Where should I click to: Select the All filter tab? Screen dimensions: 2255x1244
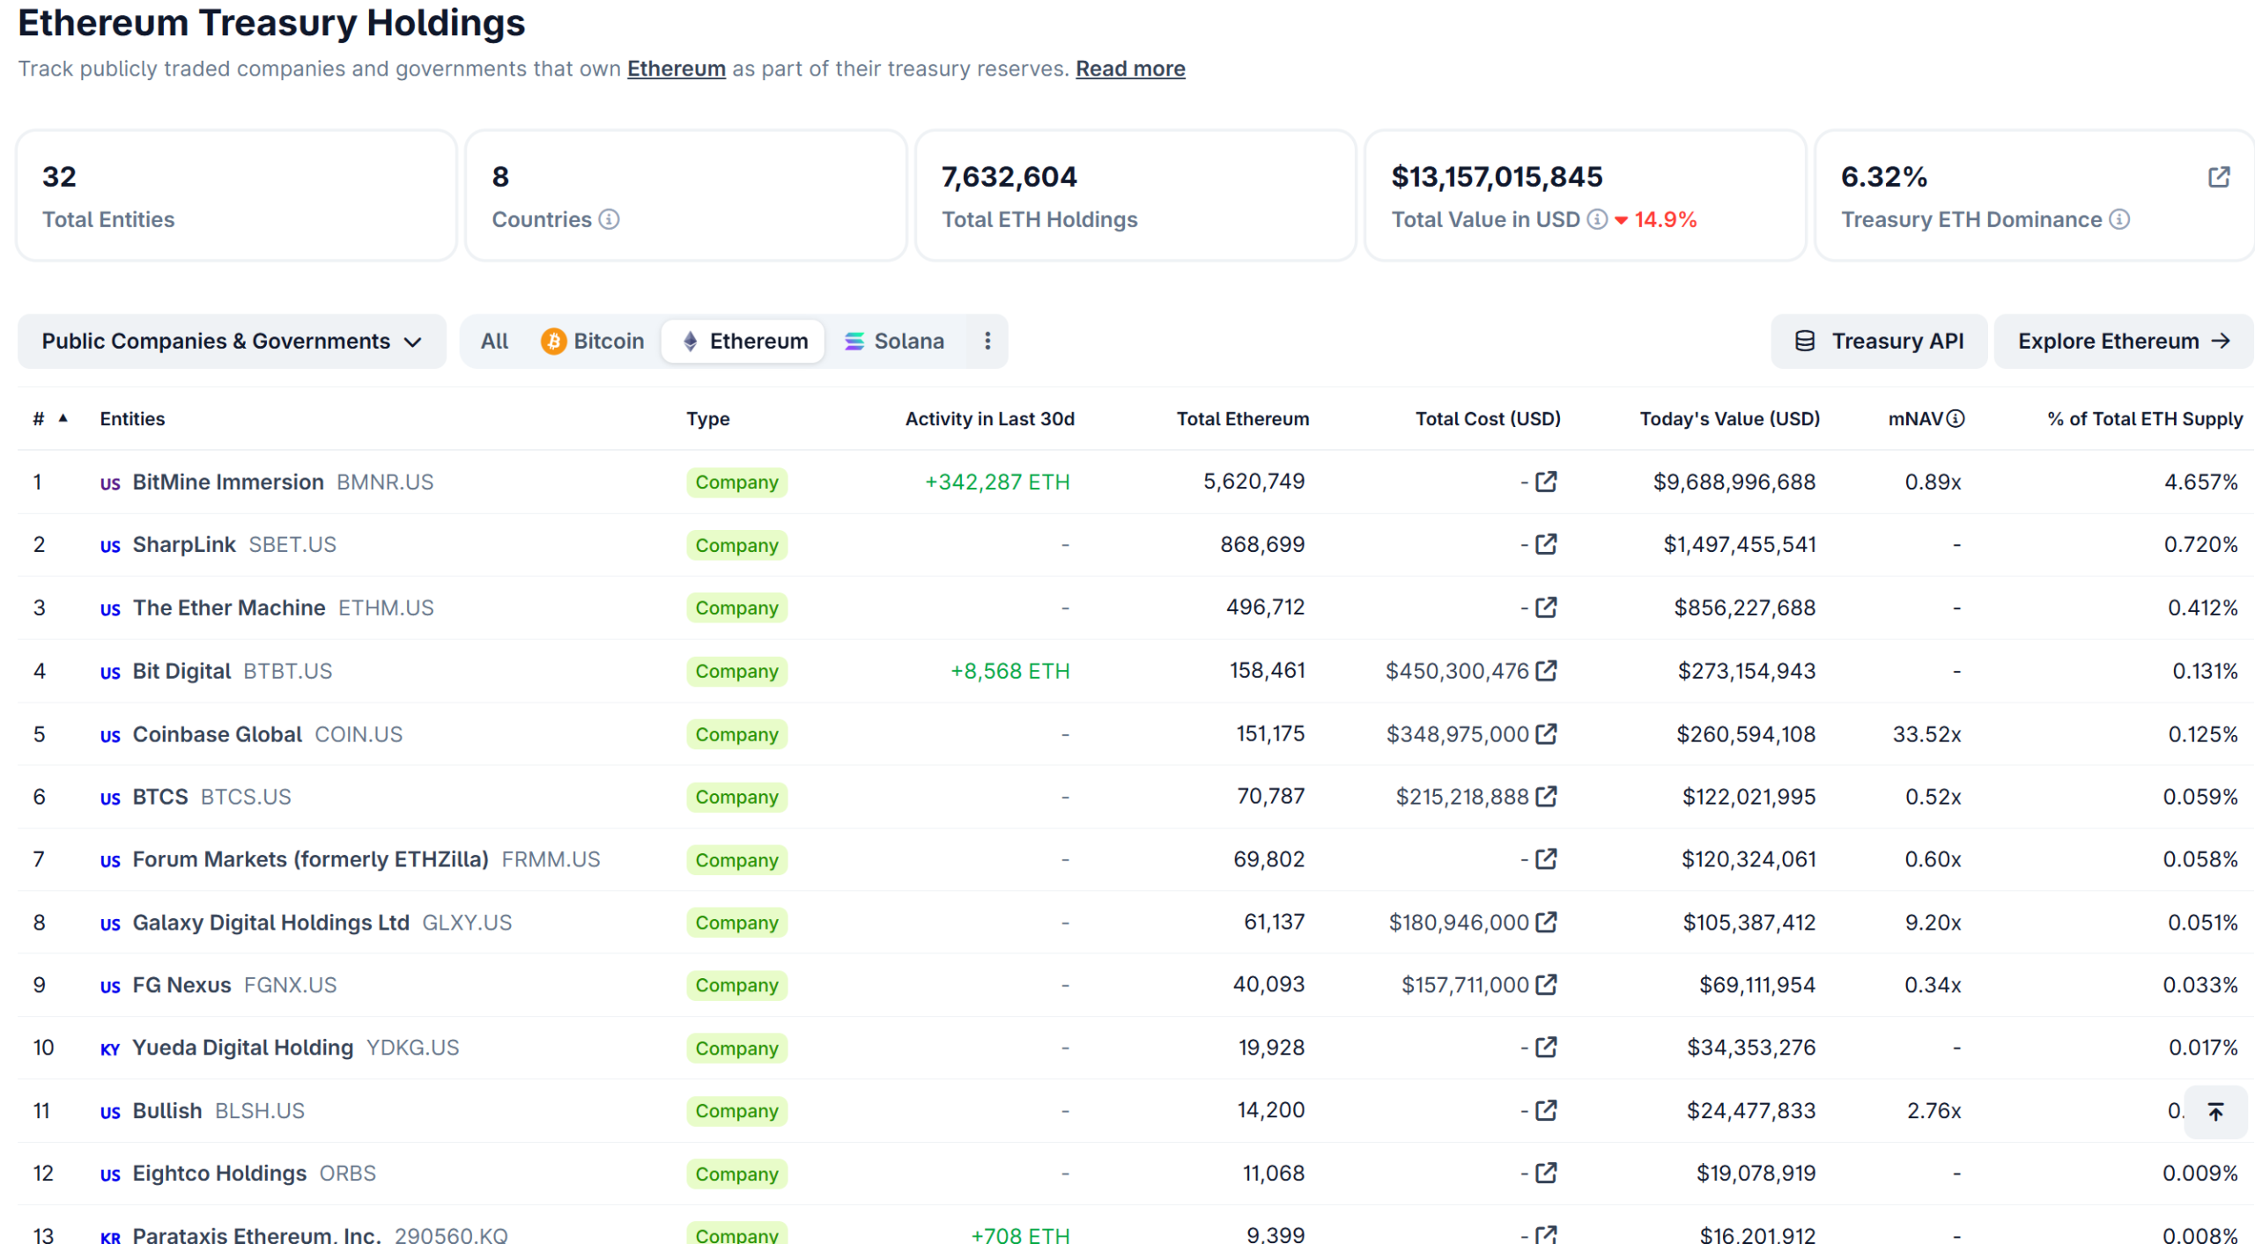(494, 341)
